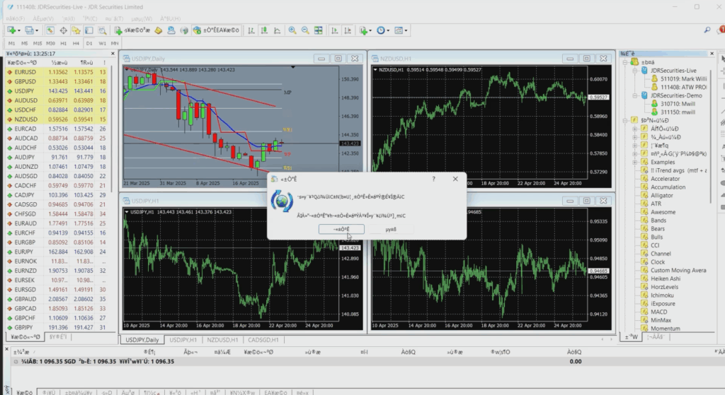Click the right cancel button in dialog
The image size is (725, 395).
391,229
